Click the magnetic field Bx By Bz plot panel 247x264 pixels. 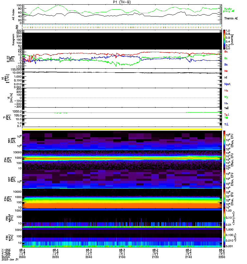122,59
